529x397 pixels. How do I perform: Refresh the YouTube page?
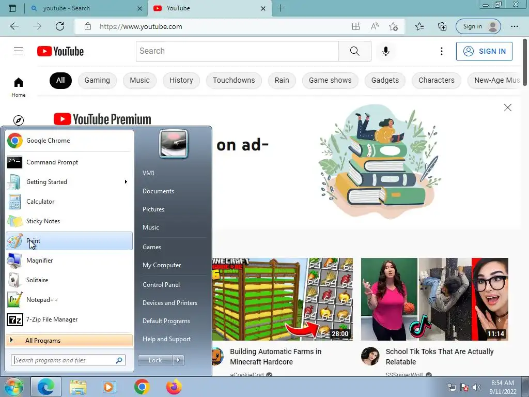[60, 26]
